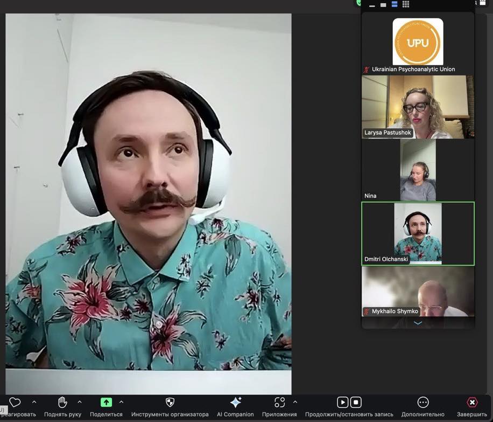Viewport: 493px width, 422px height.
Task: Switch thumbnail panel to single tile view
Action: tap(383, 5)
